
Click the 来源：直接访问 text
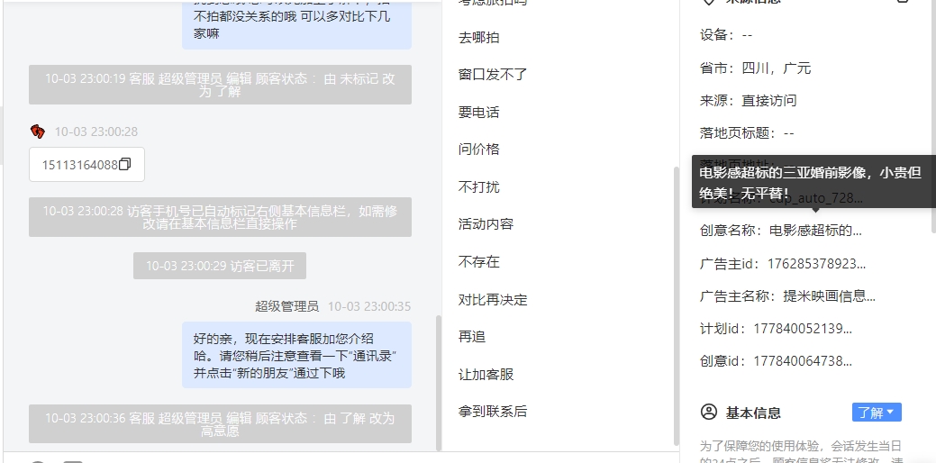pyautogui.click(x=748, y=100)
